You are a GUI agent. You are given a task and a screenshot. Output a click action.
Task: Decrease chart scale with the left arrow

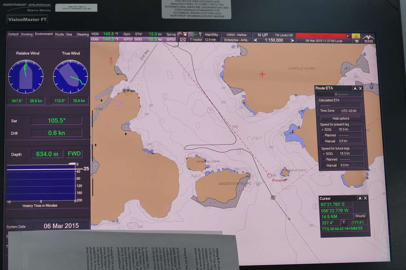click(255, 40)
